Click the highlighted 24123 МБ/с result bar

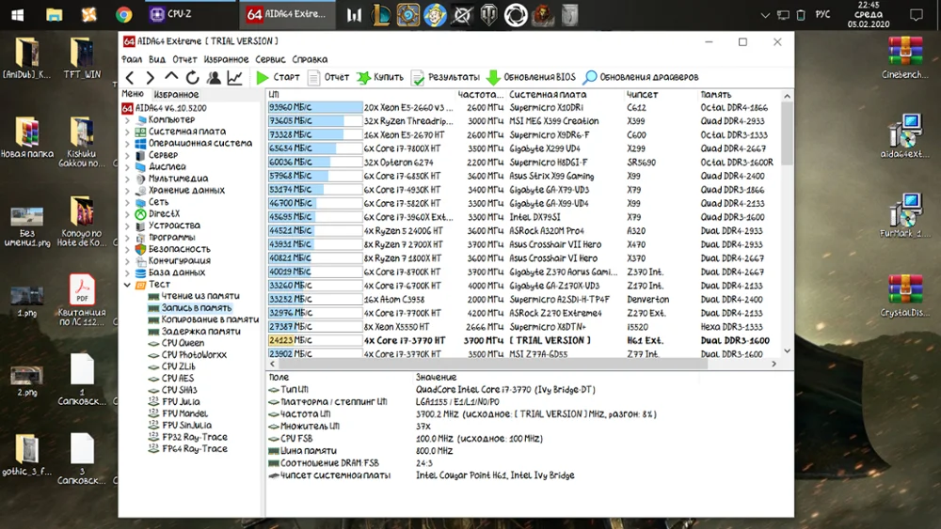(315, 340)
